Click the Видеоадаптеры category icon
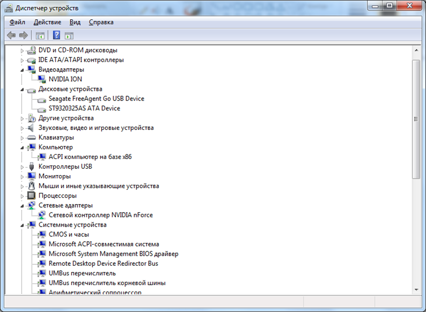Viewport: 426px width, 312px height. [x=32, y=70]
